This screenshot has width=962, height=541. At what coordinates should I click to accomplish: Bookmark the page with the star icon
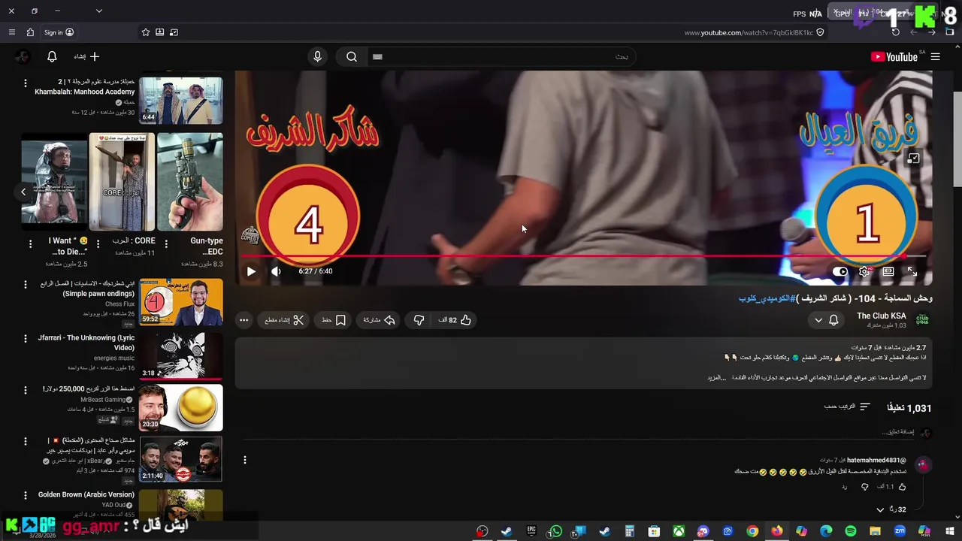click(146, 32)
